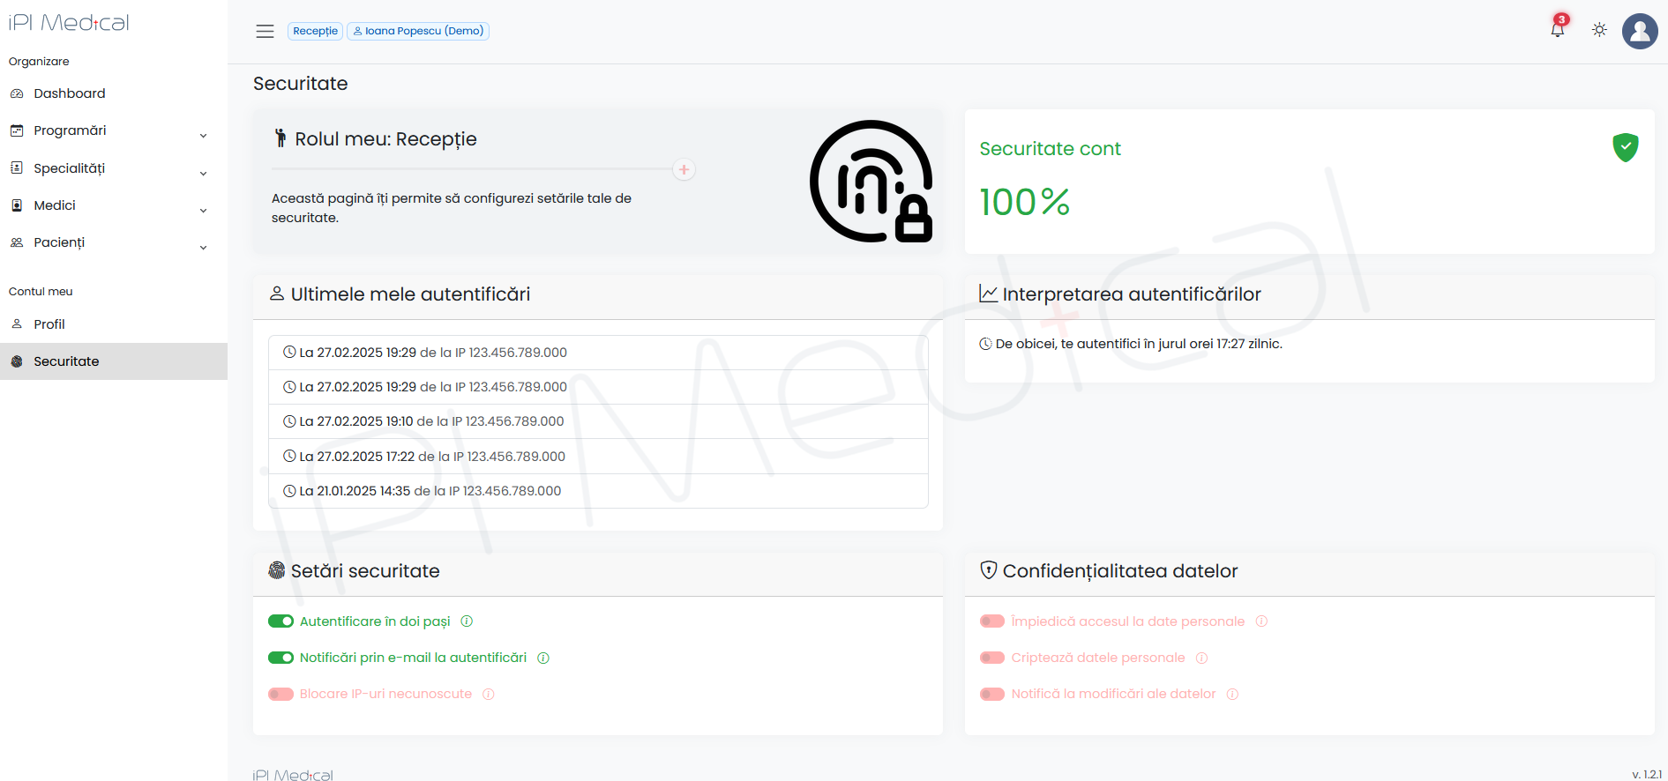Open the user avatar menu
Image resolution: width=1668 pixels, height=781 pixels.
coord(1639,31)
